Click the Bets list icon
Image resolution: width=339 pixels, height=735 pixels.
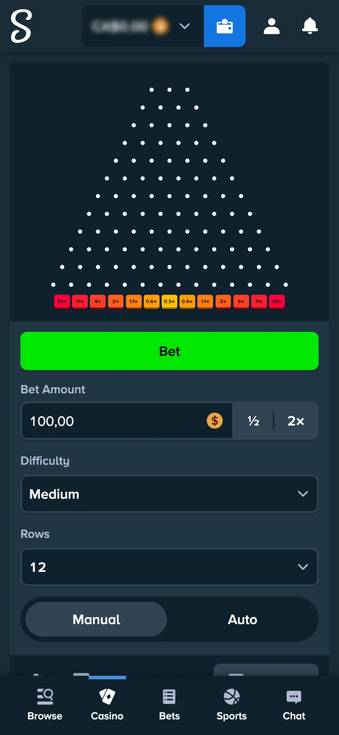click(x=169, y=696)
